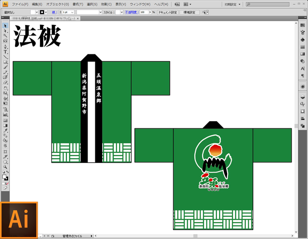
Task: Open the graphic style dropdown
Action: click(122, 13)
